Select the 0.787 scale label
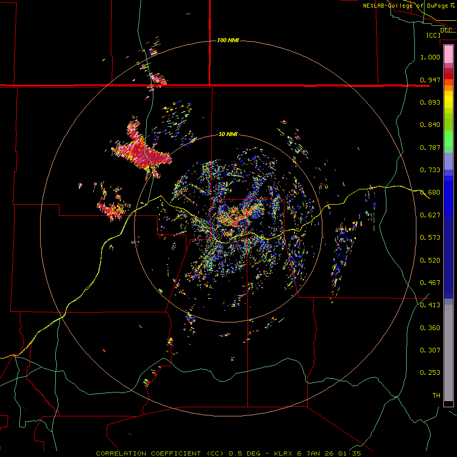457x457 pixels. click(430, 147)
